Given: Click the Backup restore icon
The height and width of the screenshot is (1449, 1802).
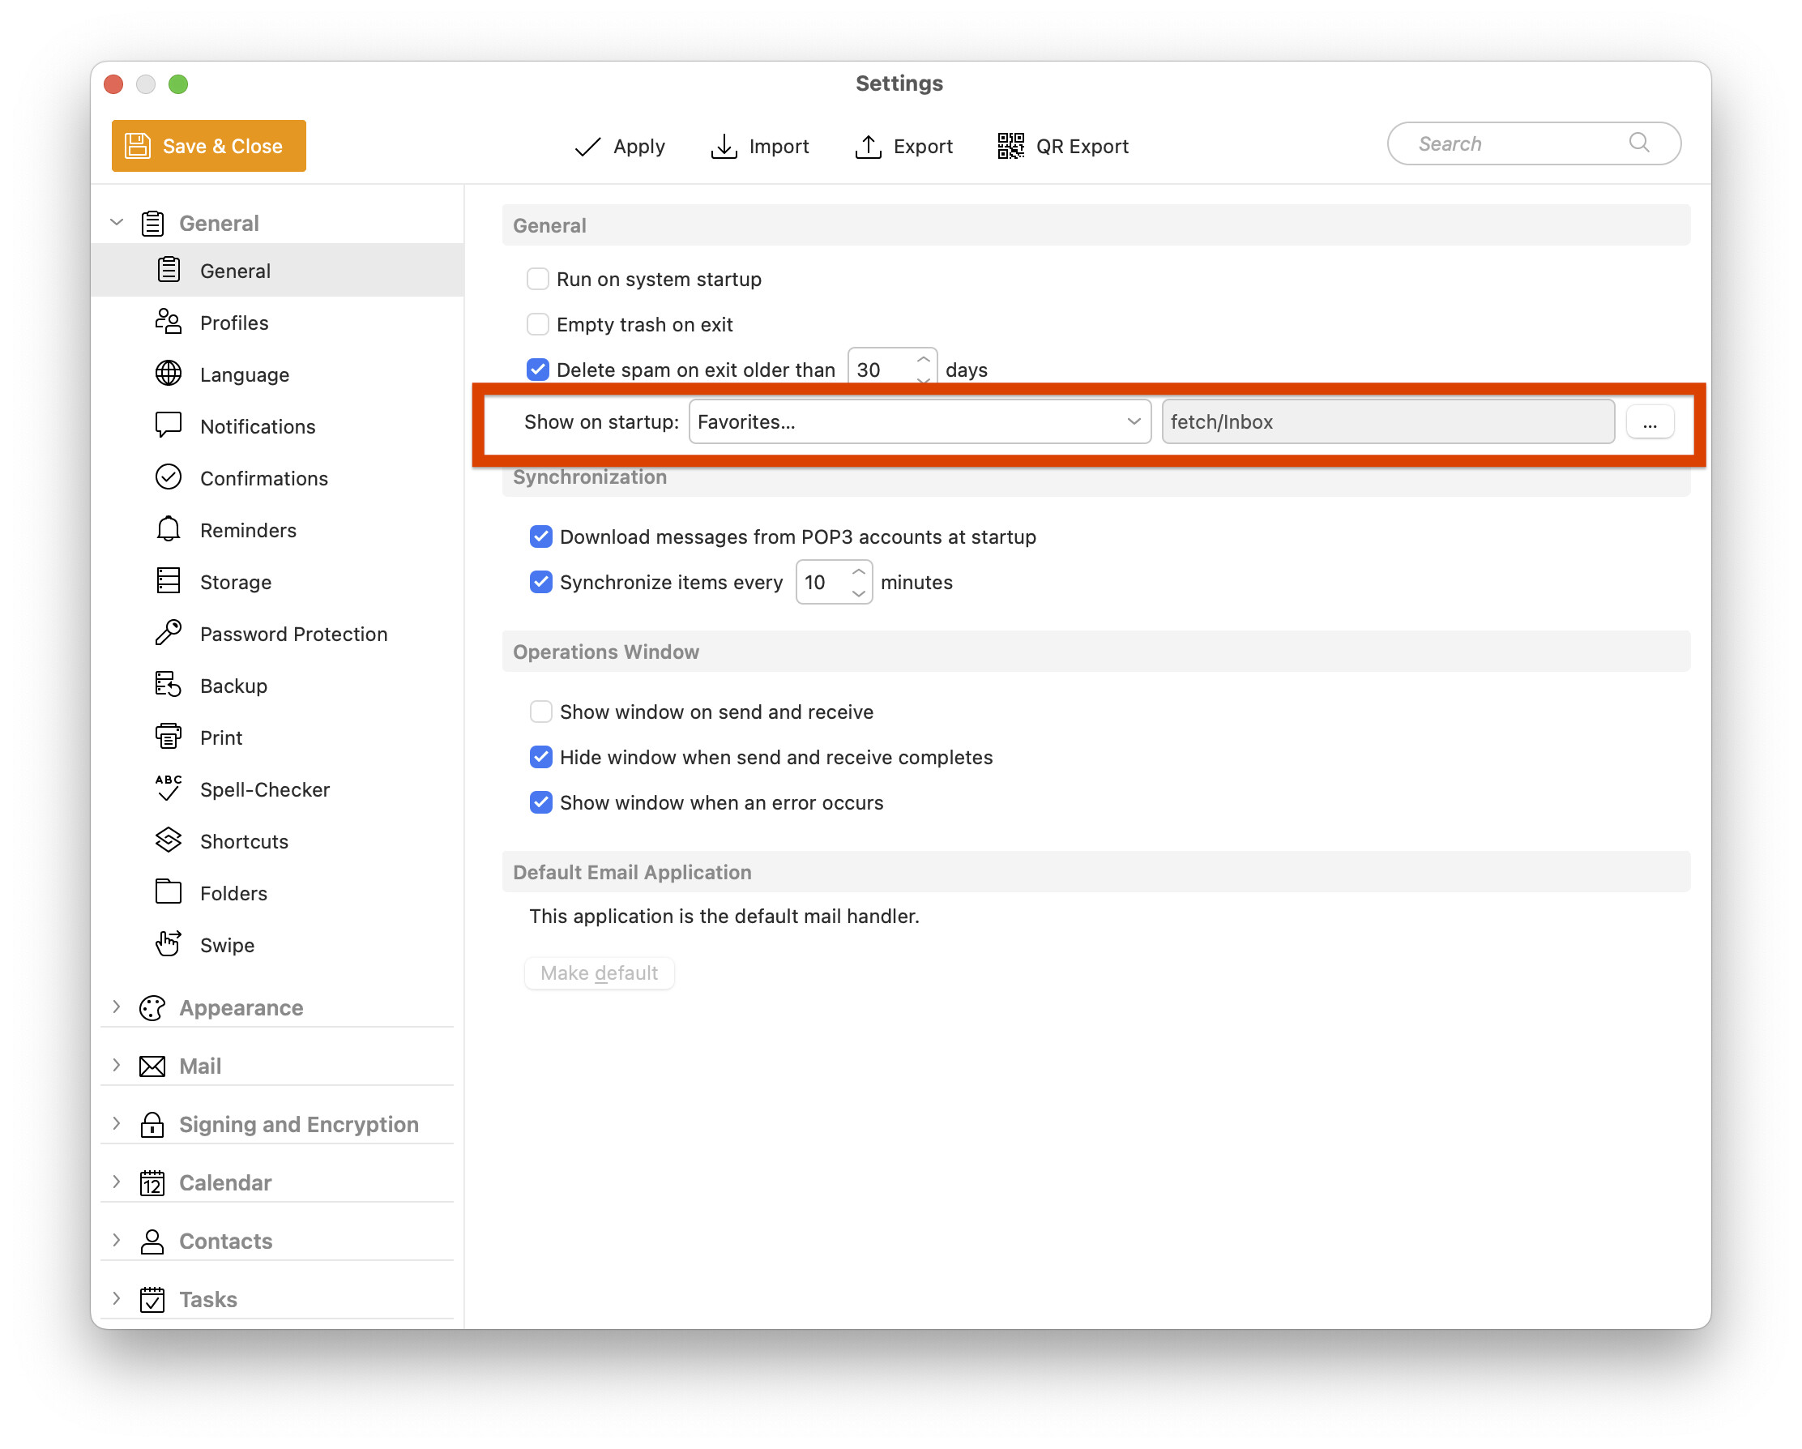Looking at the screenshot, I should coord(168,685).
